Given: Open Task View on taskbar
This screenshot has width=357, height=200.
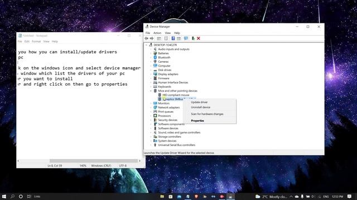Looking at the screenshot, I should (29, 196).
